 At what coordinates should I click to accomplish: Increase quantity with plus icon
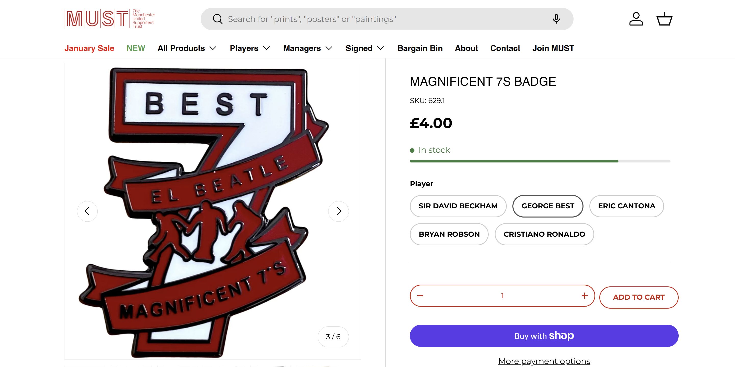(x=585, y=296)
